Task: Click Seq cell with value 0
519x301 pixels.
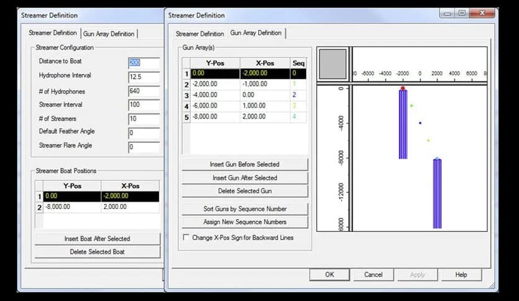Action: point(298,73)
